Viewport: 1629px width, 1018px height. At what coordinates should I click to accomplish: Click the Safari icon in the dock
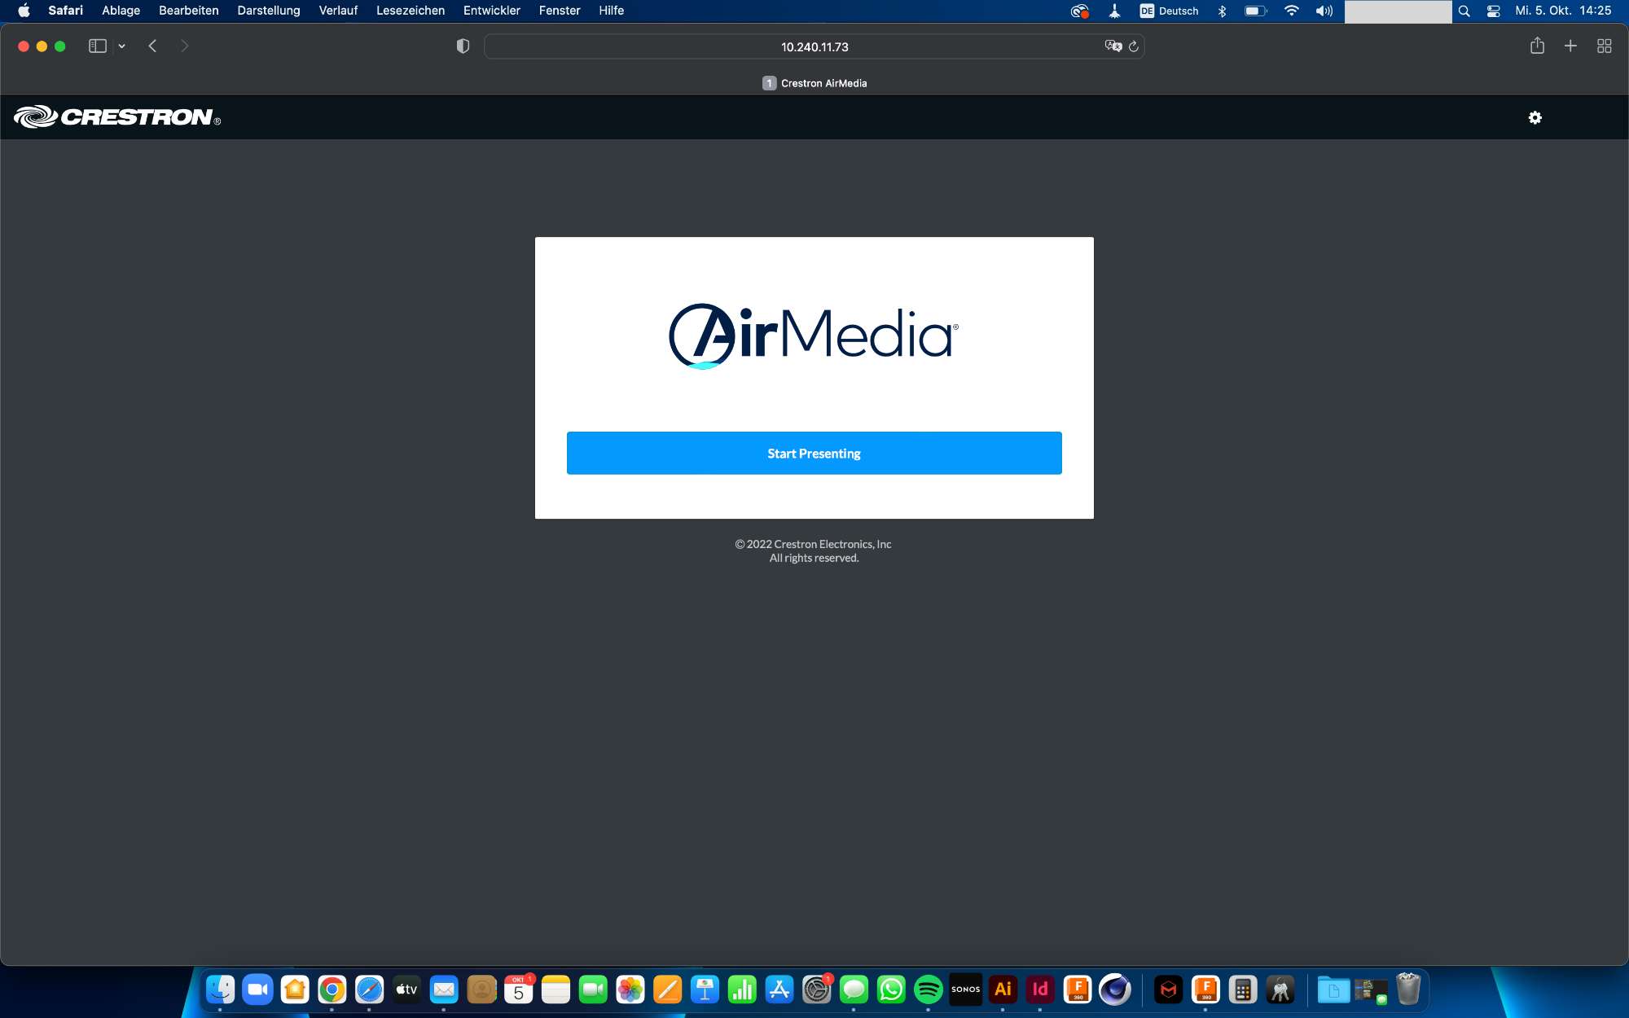point(369,989)
